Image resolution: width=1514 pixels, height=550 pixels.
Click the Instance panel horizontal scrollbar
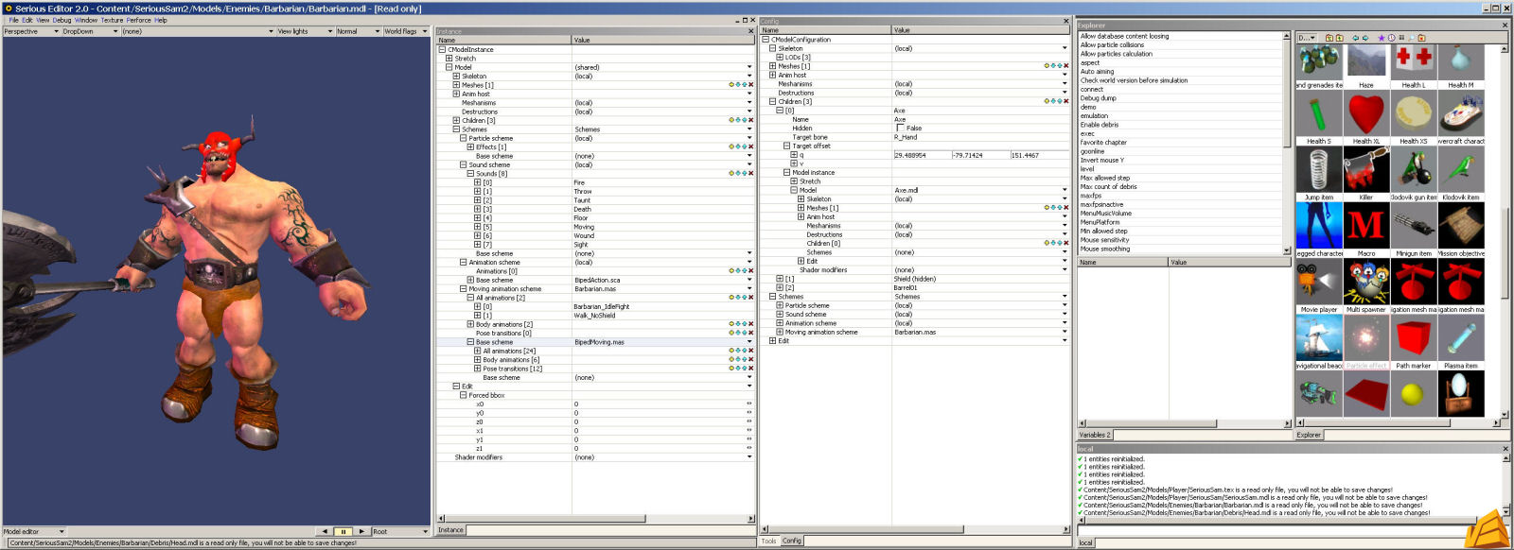[595, 519]
